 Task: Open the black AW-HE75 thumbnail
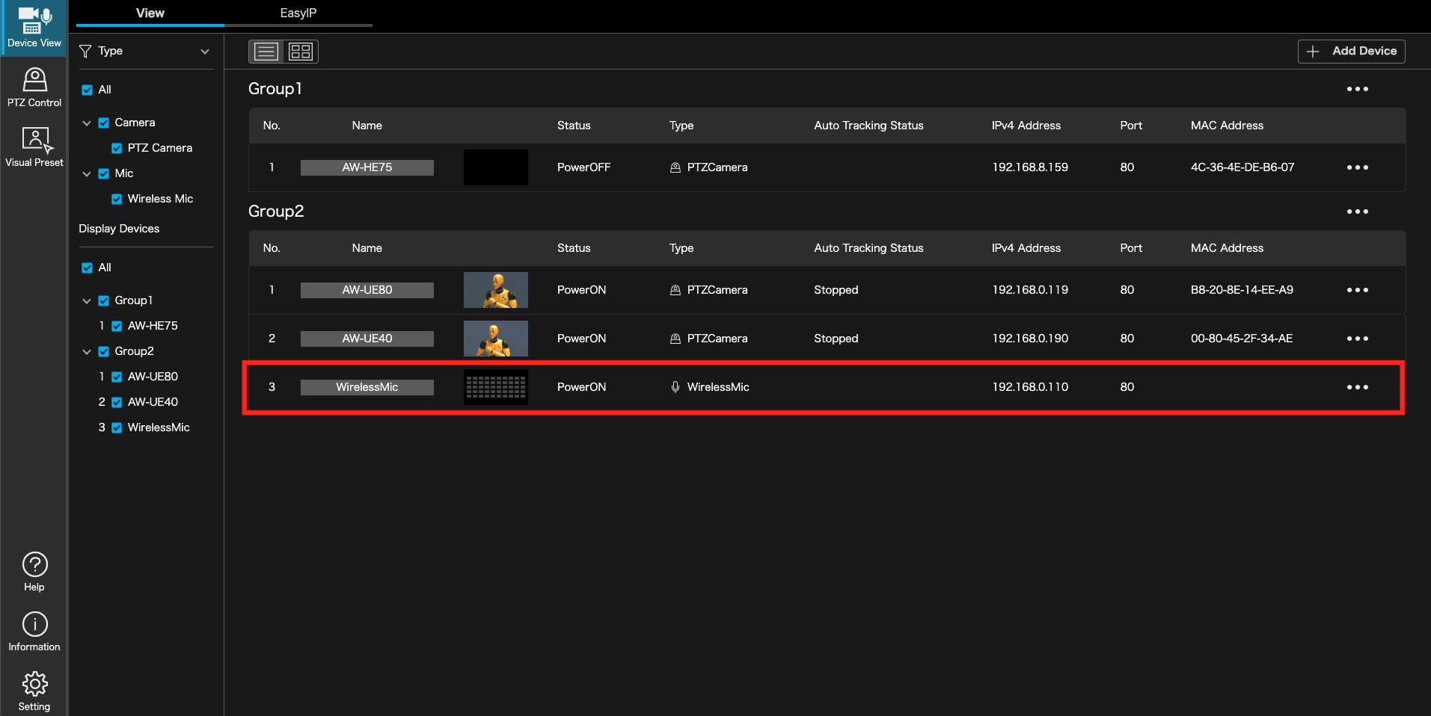[496, 167]
